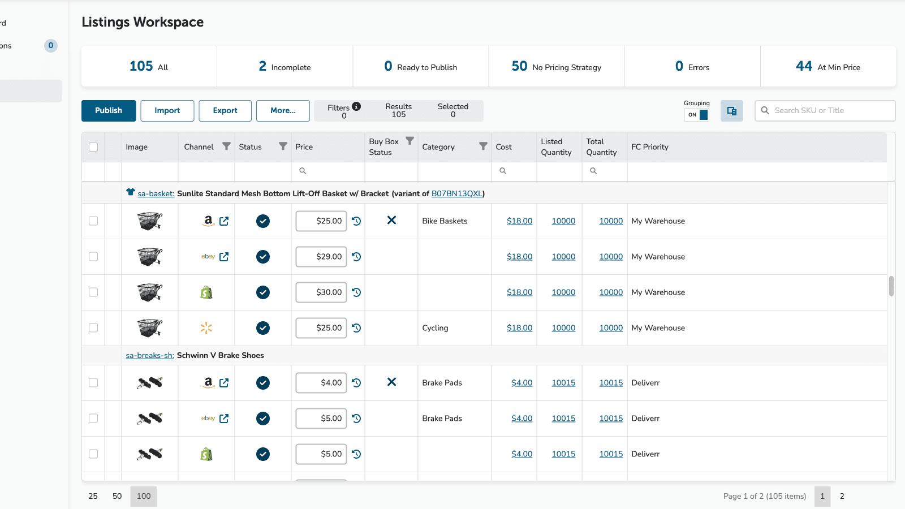Switch to the Incomplete view
The image size is (905, 509).
coord(285,66)
